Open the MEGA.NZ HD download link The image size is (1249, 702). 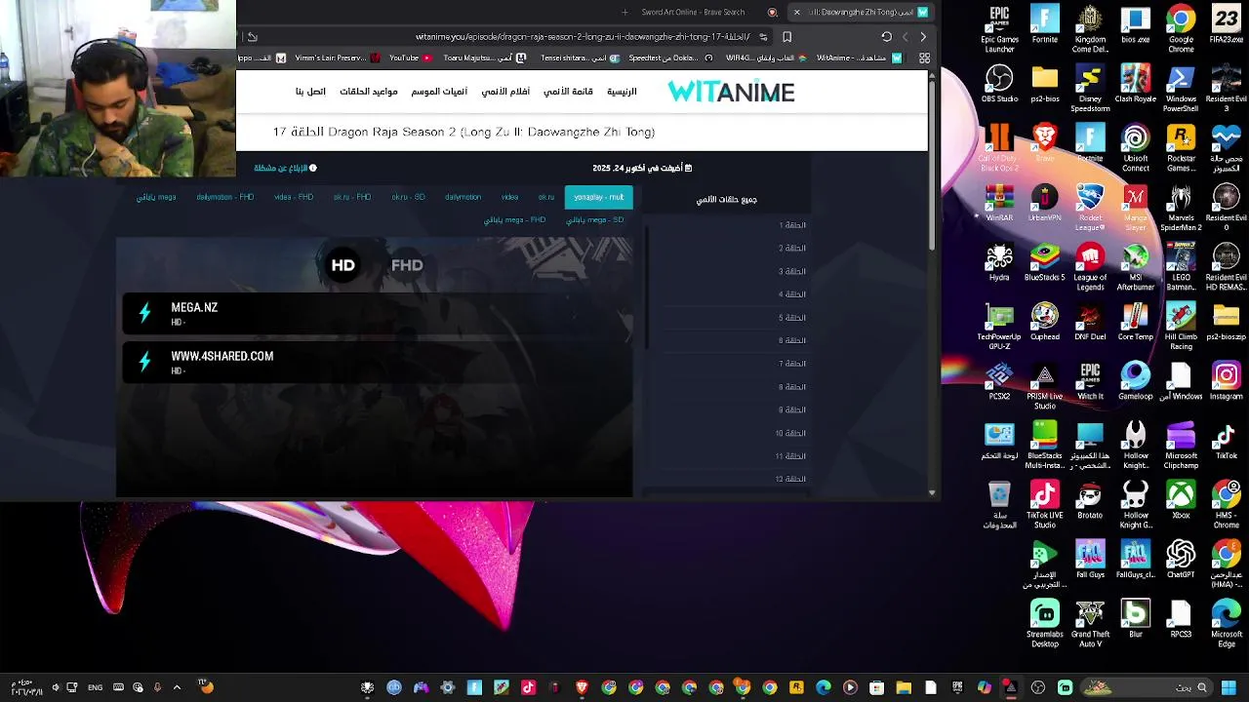pyautogui.click(x=376, y=313)
